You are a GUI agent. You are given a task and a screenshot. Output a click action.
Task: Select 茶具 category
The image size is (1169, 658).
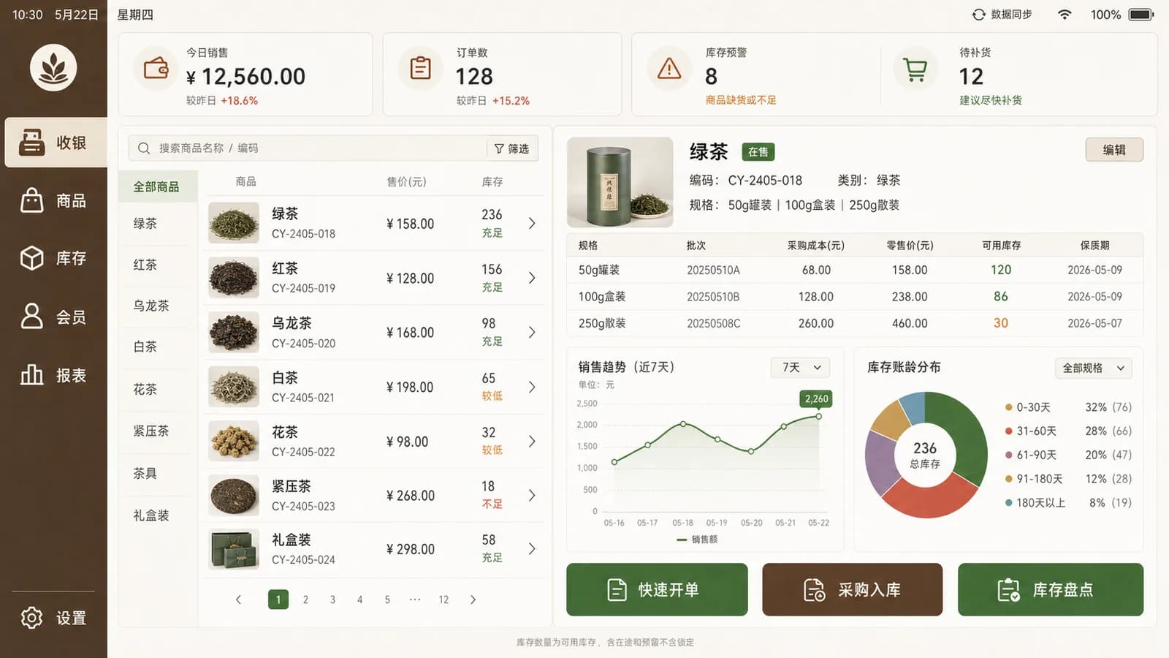click(145, 473)
